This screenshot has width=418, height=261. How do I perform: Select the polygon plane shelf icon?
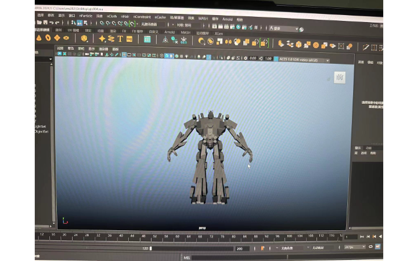click(57, 38)
